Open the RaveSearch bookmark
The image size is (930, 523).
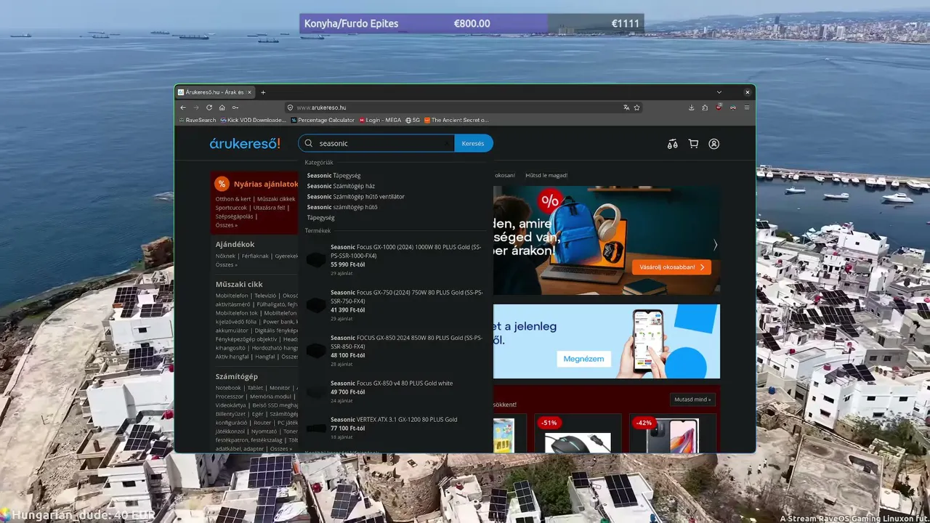197,120
